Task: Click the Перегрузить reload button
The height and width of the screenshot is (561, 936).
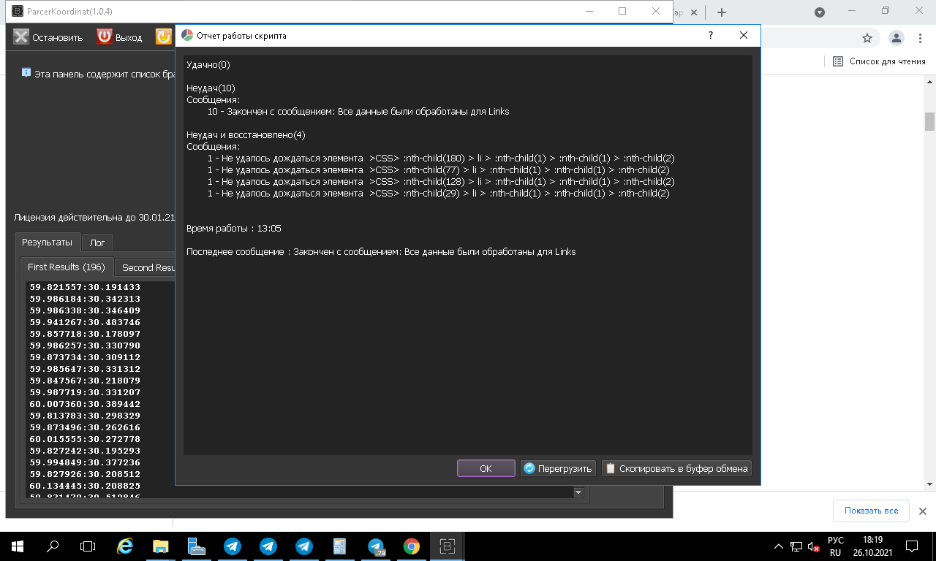Action: click(559, 468)
